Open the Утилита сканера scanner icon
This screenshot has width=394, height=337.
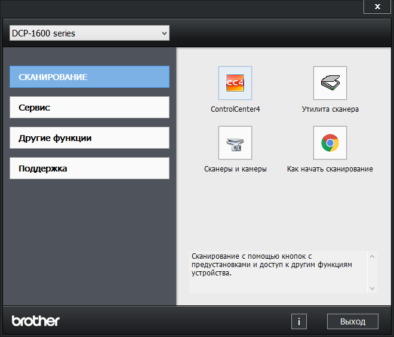330,83
